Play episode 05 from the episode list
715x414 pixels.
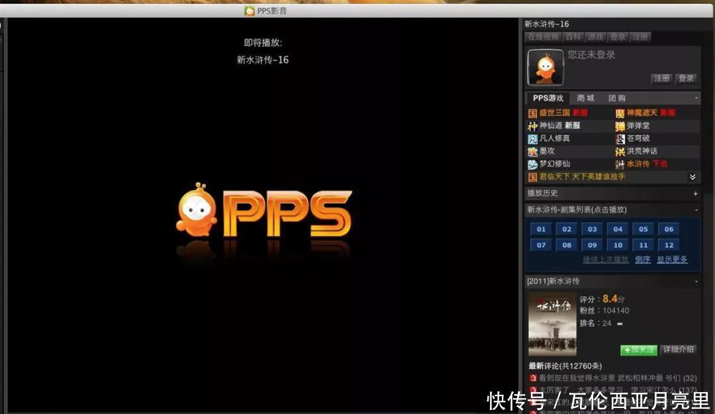click(x=643, y=229)
